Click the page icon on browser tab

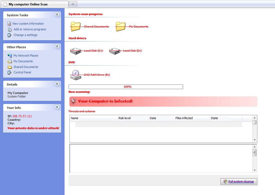pyautogui.click(x=5, y=4)
